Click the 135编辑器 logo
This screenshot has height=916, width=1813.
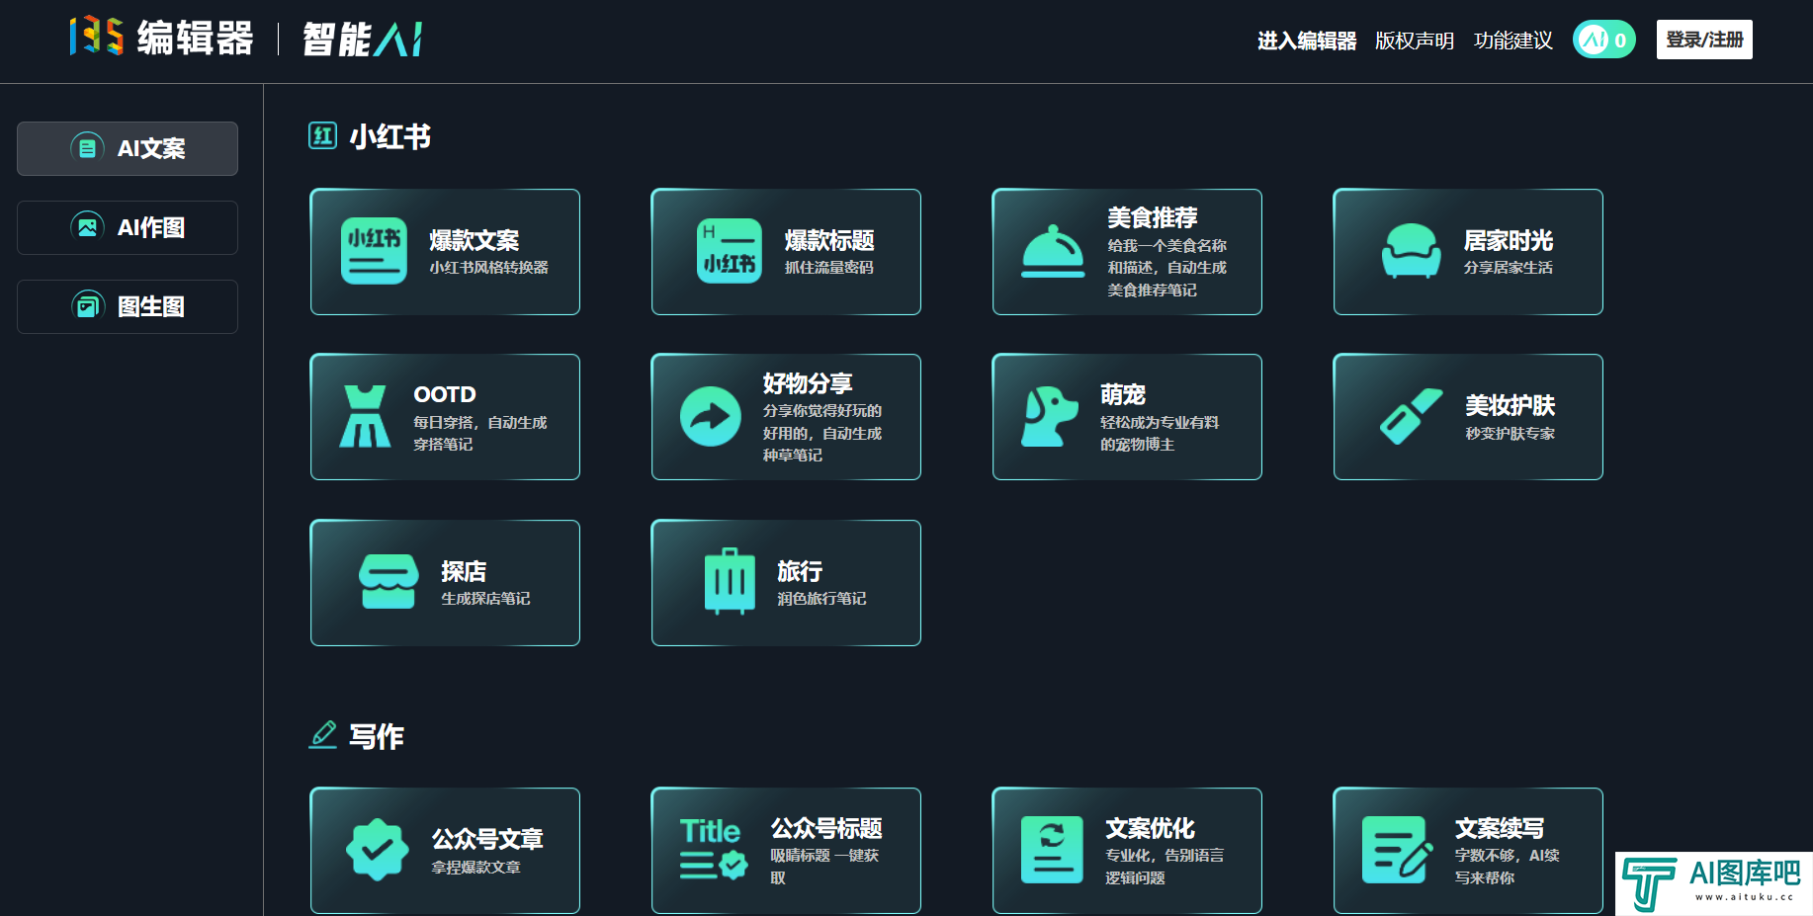point(162,38)
